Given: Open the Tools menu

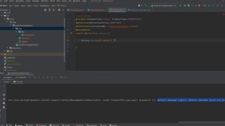Looking at the screenshot, I should [x=64, y=1].
